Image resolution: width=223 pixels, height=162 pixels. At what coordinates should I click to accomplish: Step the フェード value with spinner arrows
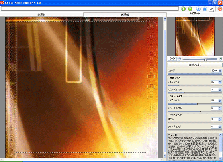pos(220,71)
